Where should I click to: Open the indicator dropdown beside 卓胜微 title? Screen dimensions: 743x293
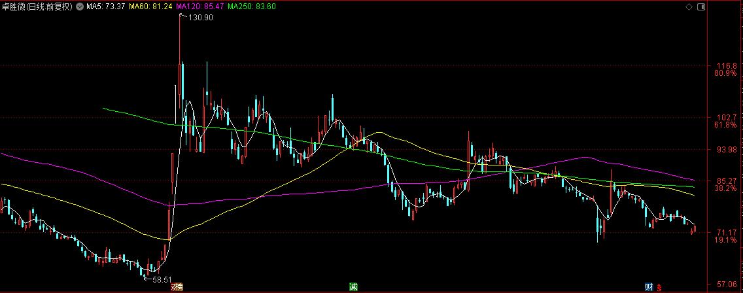pyautogui.click(x=78, y=7)
